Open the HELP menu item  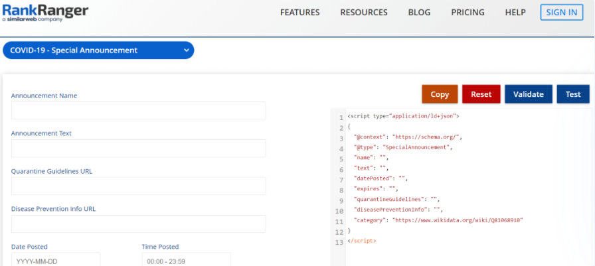pyautogui.click(x=515, y=13)
